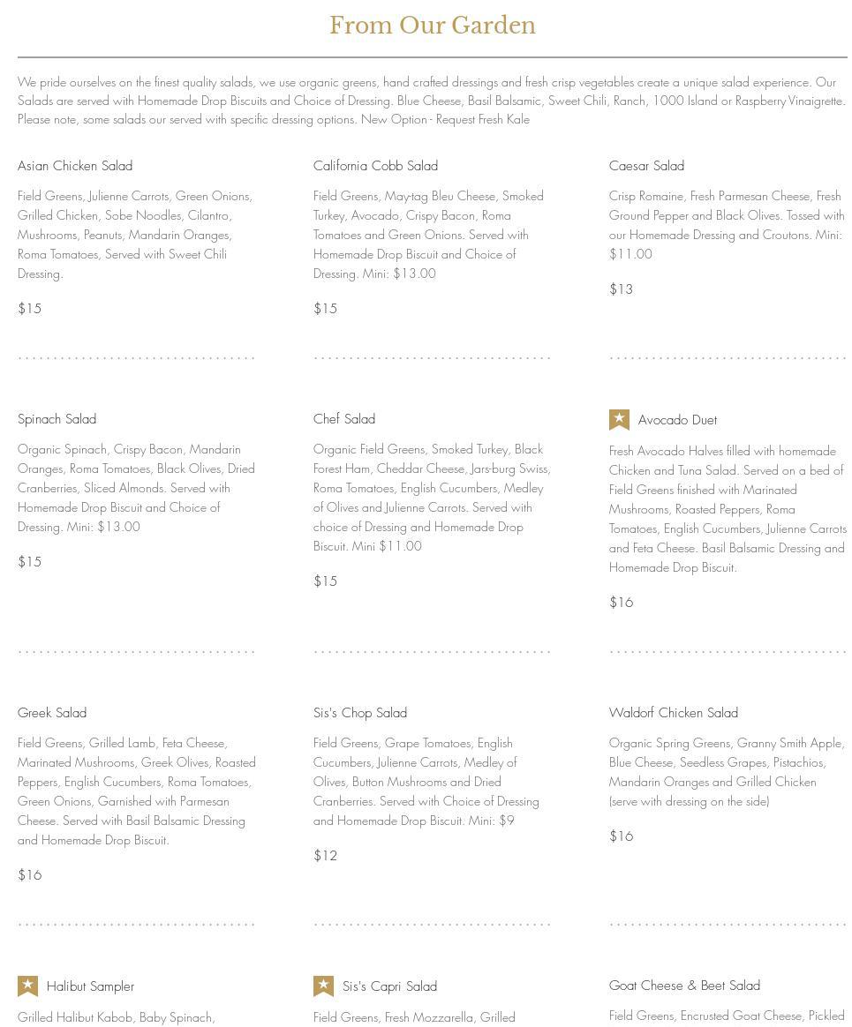852x1027 pixels.
Task: Click the Waldorf Chicken Salad heading
Action: [x=673, y=713]
